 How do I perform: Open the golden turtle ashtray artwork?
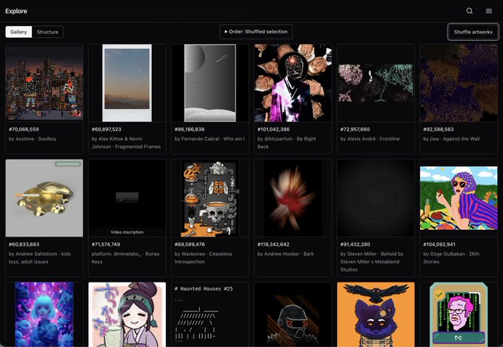[44, 198]
